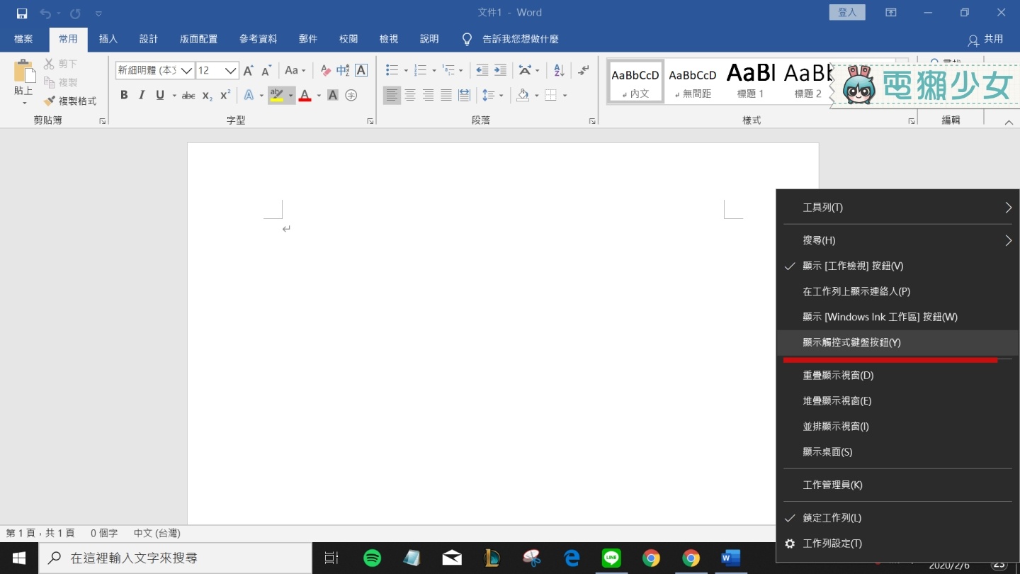Apply Underline formatting

pos(160,95)
